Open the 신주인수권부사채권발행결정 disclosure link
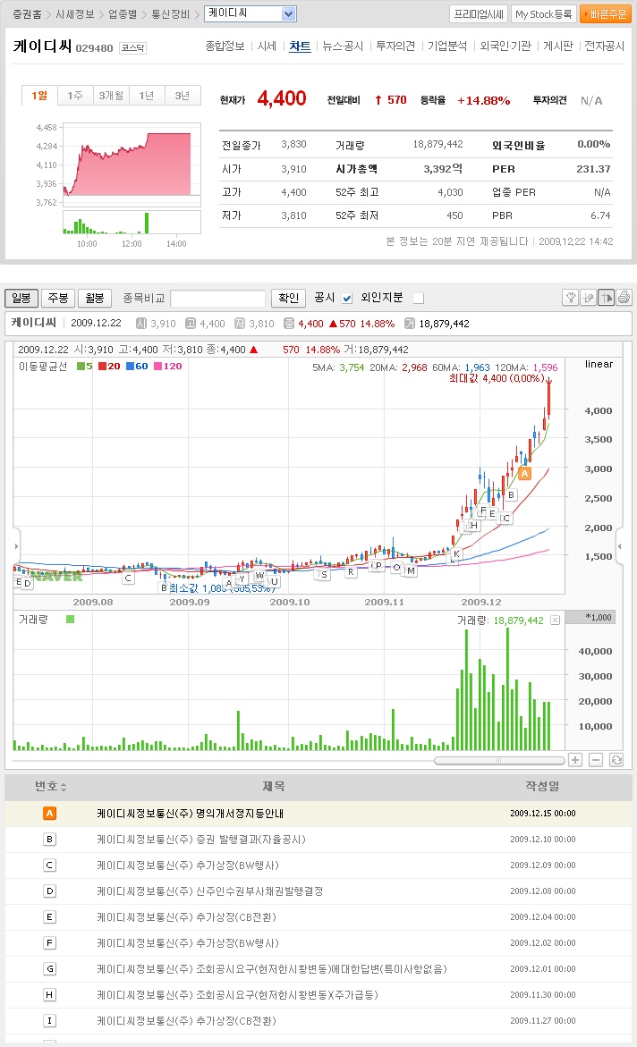The width and height of the screenshot is (637, 1047). (x=210, y=891)
